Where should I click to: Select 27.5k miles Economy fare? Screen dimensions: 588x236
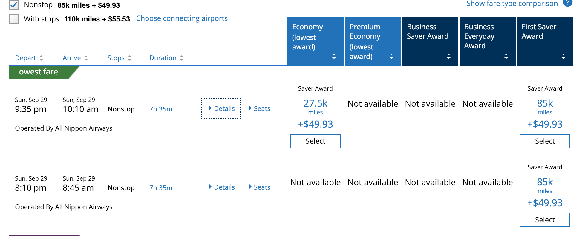316,141
